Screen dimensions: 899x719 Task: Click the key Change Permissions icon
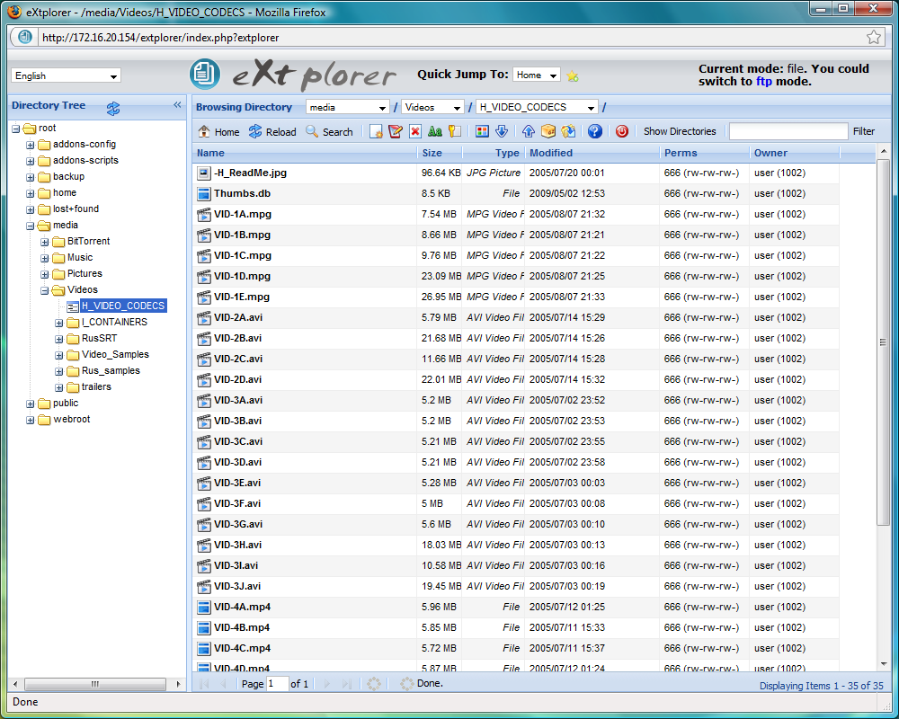click(x=454, y=132)
